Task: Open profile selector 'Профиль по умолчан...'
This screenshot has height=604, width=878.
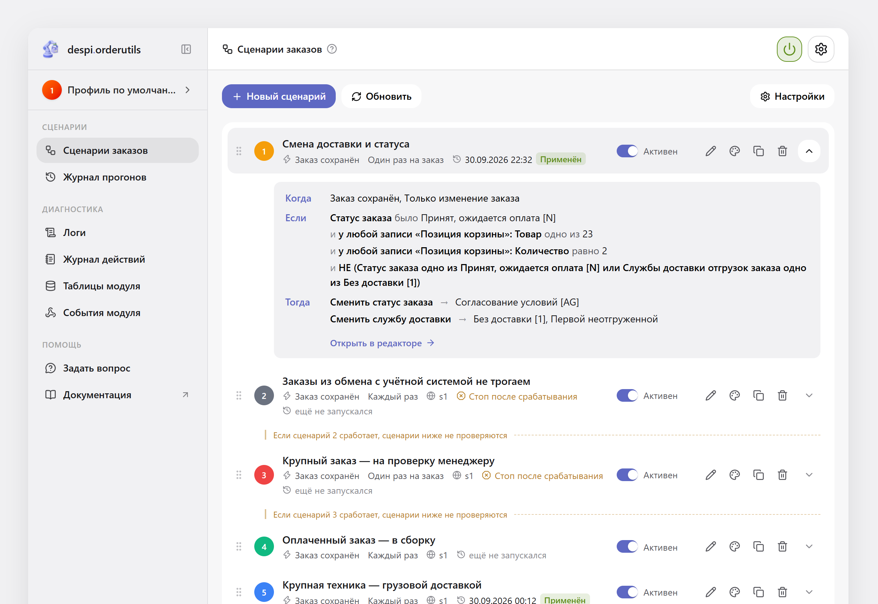Action: [x=117, y=90]
